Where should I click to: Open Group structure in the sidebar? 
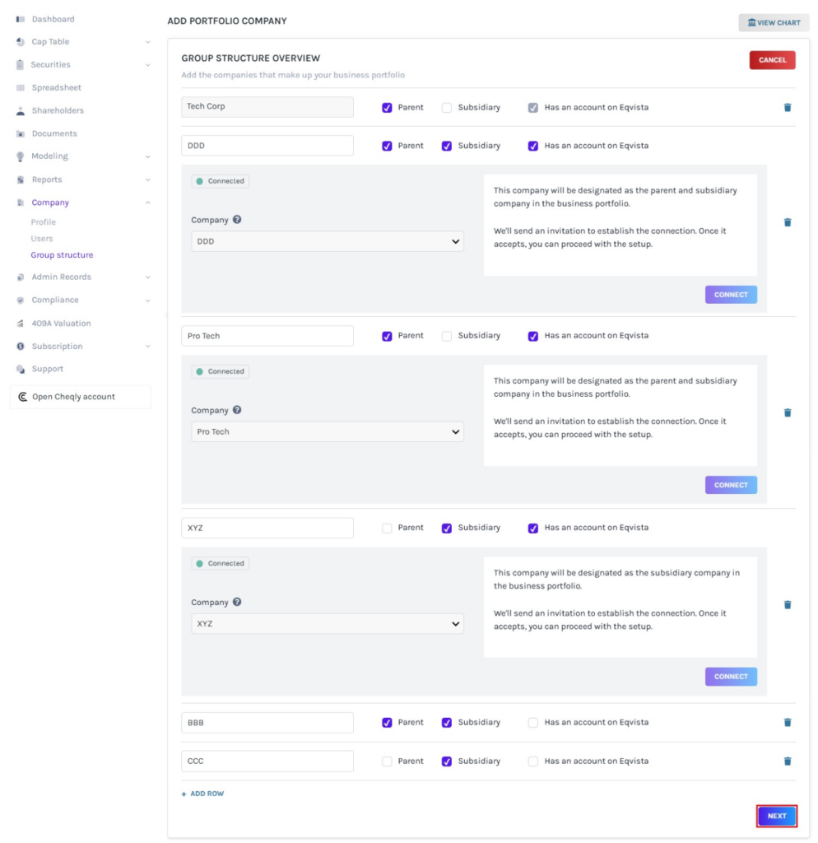pos(62,255)
